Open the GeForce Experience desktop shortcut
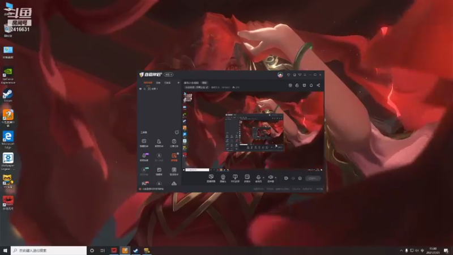The width and height of the screenshot is (453, 255). coord(8,76)
